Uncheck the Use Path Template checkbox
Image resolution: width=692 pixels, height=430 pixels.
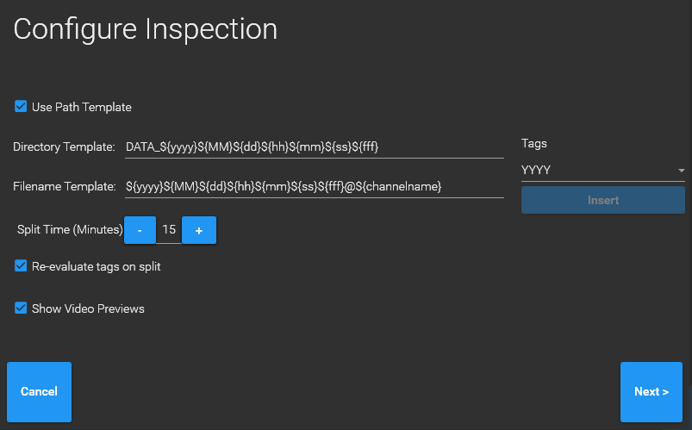point(21,107)
